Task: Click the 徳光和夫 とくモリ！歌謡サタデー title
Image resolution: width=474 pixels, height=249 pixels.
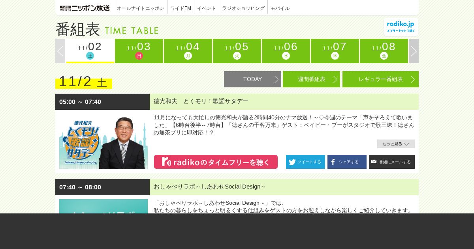Action: click(x=201, y=101)
